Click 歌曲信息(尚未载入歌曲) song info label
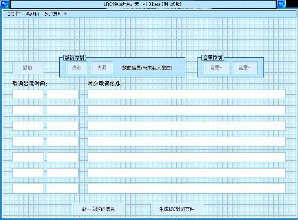The height and width of the screenshot is (220, 298). pyautogui.click(x=147, y=68)
